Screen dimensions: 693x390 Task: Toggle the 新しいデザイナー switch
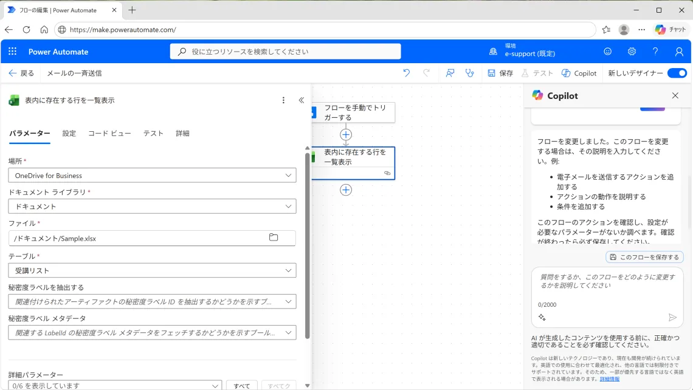click(677, 73)
